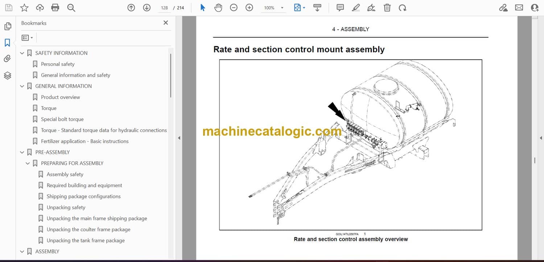Image resolution: width=544 pixels, height=262 pixels.
Task: Open the Special bolt torque bookmark
Action: click(62, 119)
